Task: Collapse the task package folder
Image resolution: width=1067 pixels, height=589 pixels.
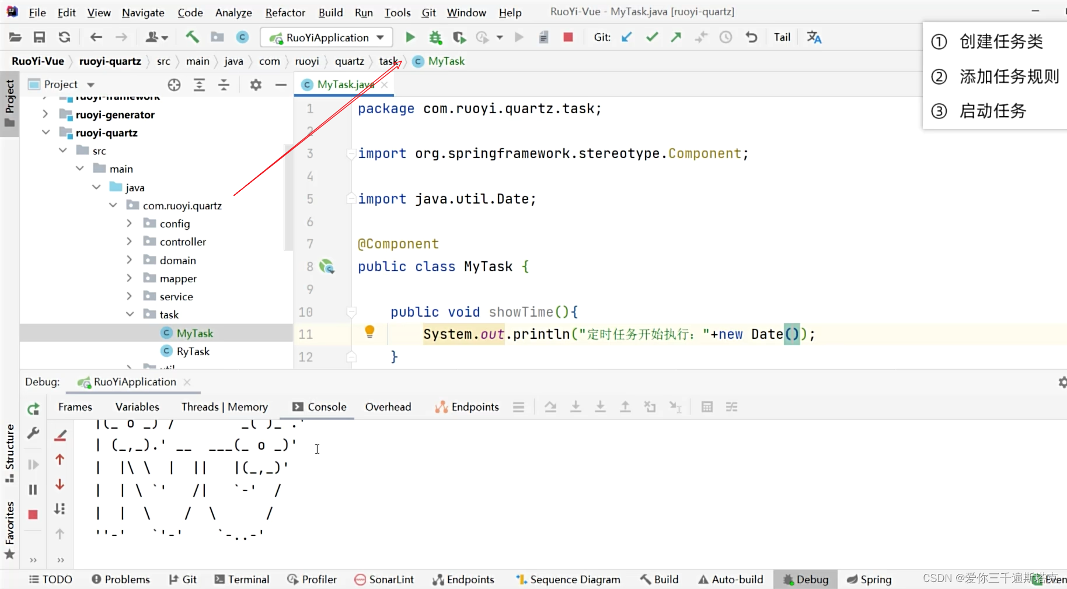Action: (130, 314)
